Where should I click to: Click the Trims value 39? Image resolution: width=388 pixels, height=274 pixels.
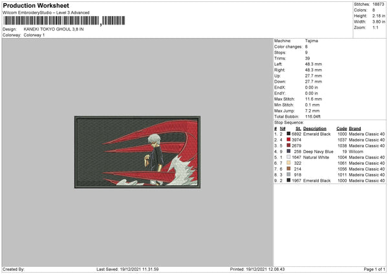(307, 58)
